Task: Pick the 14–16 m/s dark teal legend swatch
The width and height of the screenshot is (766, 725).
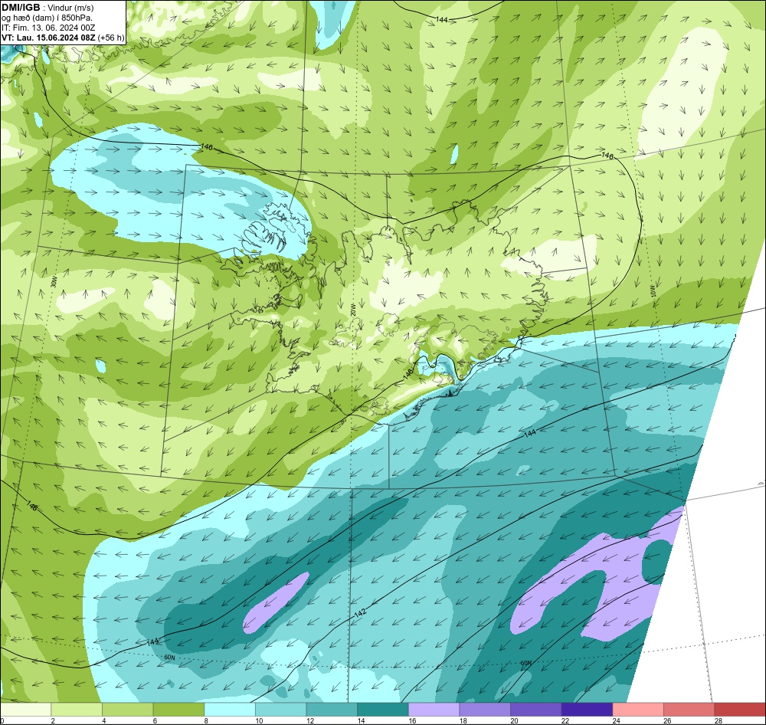Action: coord(383,710)
